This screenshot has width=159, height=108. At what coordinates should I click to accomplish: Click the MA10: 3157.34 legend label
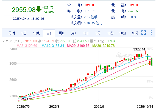[53, 46]
